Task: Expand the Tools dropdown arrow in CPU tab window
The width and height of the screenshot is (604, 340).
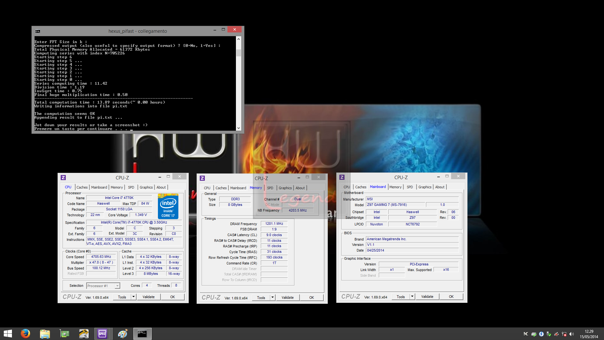Action: coord(133,297)
